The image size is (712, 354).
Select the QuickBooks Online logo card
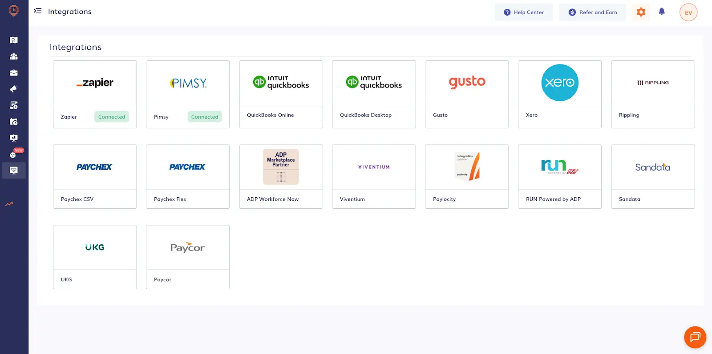281,83
